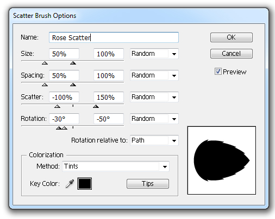Click the OK button
Screen dimensions: 275x219
click(x=232, y=37)
